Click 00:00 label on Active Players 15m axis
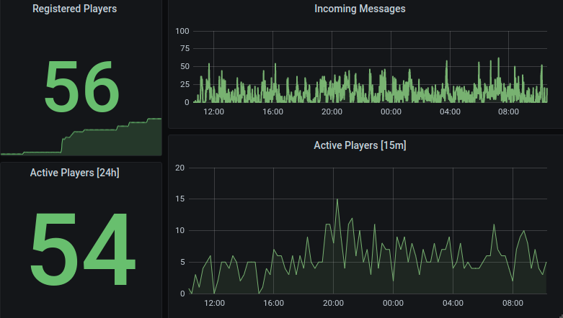Image resolution: width=563 pixels, height=318 pixels. pos(393,303)
